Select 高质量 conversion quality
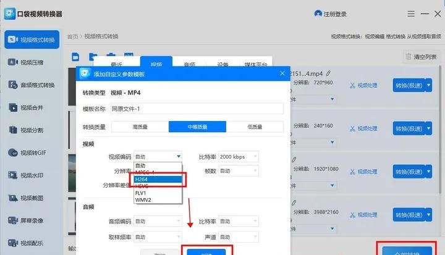The width and height of the screenshot is (445, 255). 140,127
